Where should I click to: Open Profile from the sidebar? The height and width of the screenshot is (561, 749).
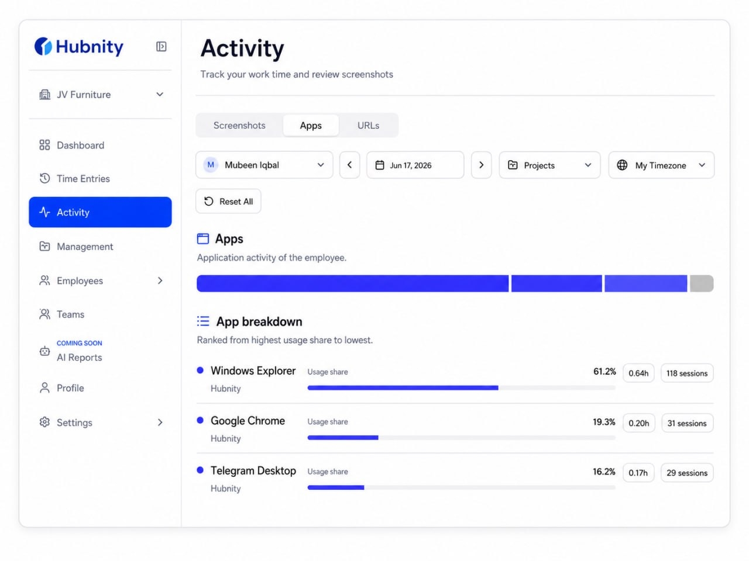pyautogui.click(x=100, y=388)
